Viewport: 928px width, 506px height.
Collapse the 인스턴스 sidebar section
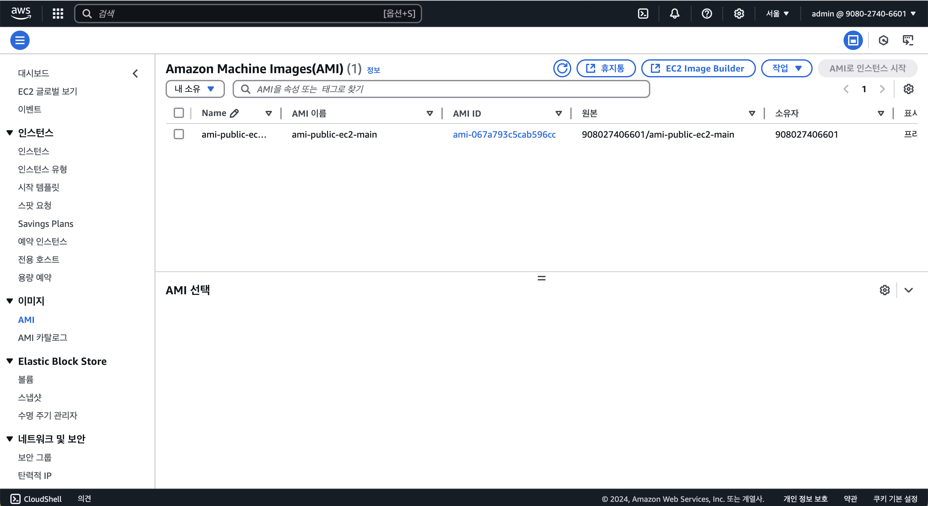10,133
